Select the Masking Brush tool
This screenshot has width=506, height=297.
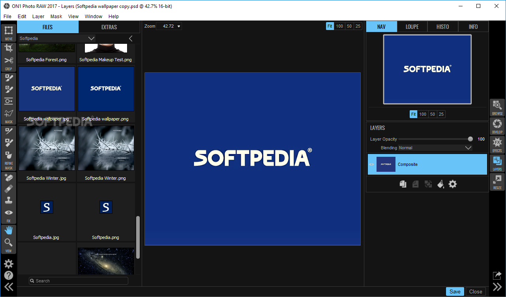(9, 78)
